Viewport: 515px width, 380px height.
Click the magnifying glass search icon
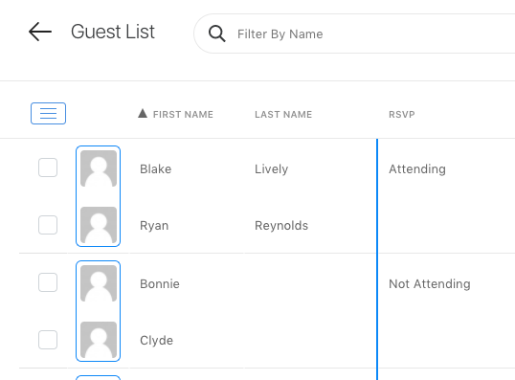tap(216, 34)
